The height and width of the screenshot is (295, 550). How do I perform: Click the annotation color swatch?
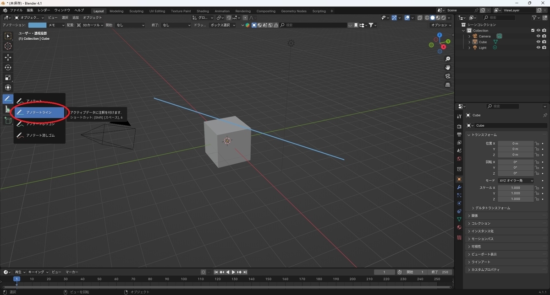point(37,25)
